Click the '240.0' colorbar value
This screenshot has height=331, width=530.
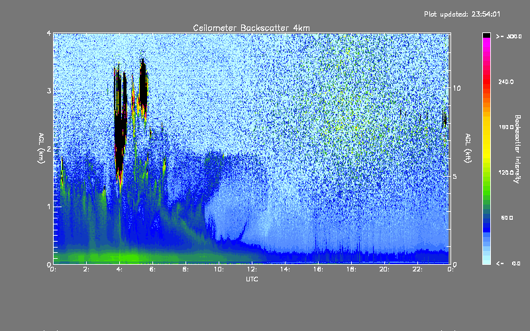point(506,81)
